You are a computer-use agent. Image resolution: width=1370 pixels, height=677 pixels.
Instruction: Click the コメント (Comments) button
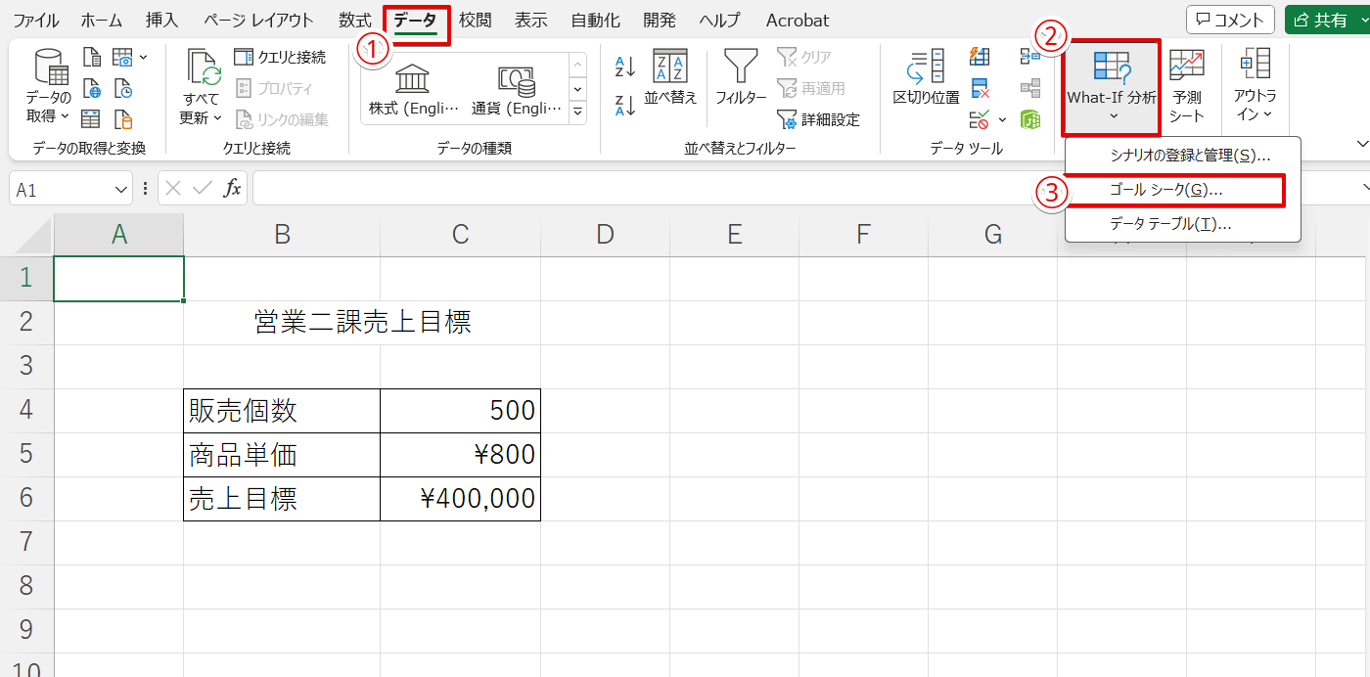tap(1230, 20)
